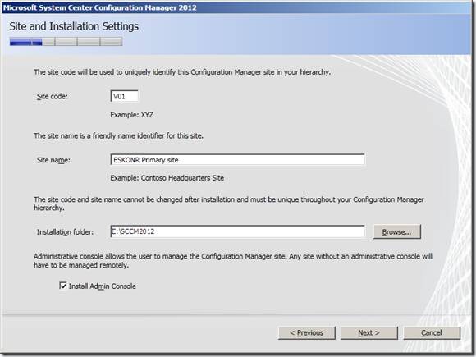Click the Site name text box
This screenshot has width=476, height=357.
(237, 160)
